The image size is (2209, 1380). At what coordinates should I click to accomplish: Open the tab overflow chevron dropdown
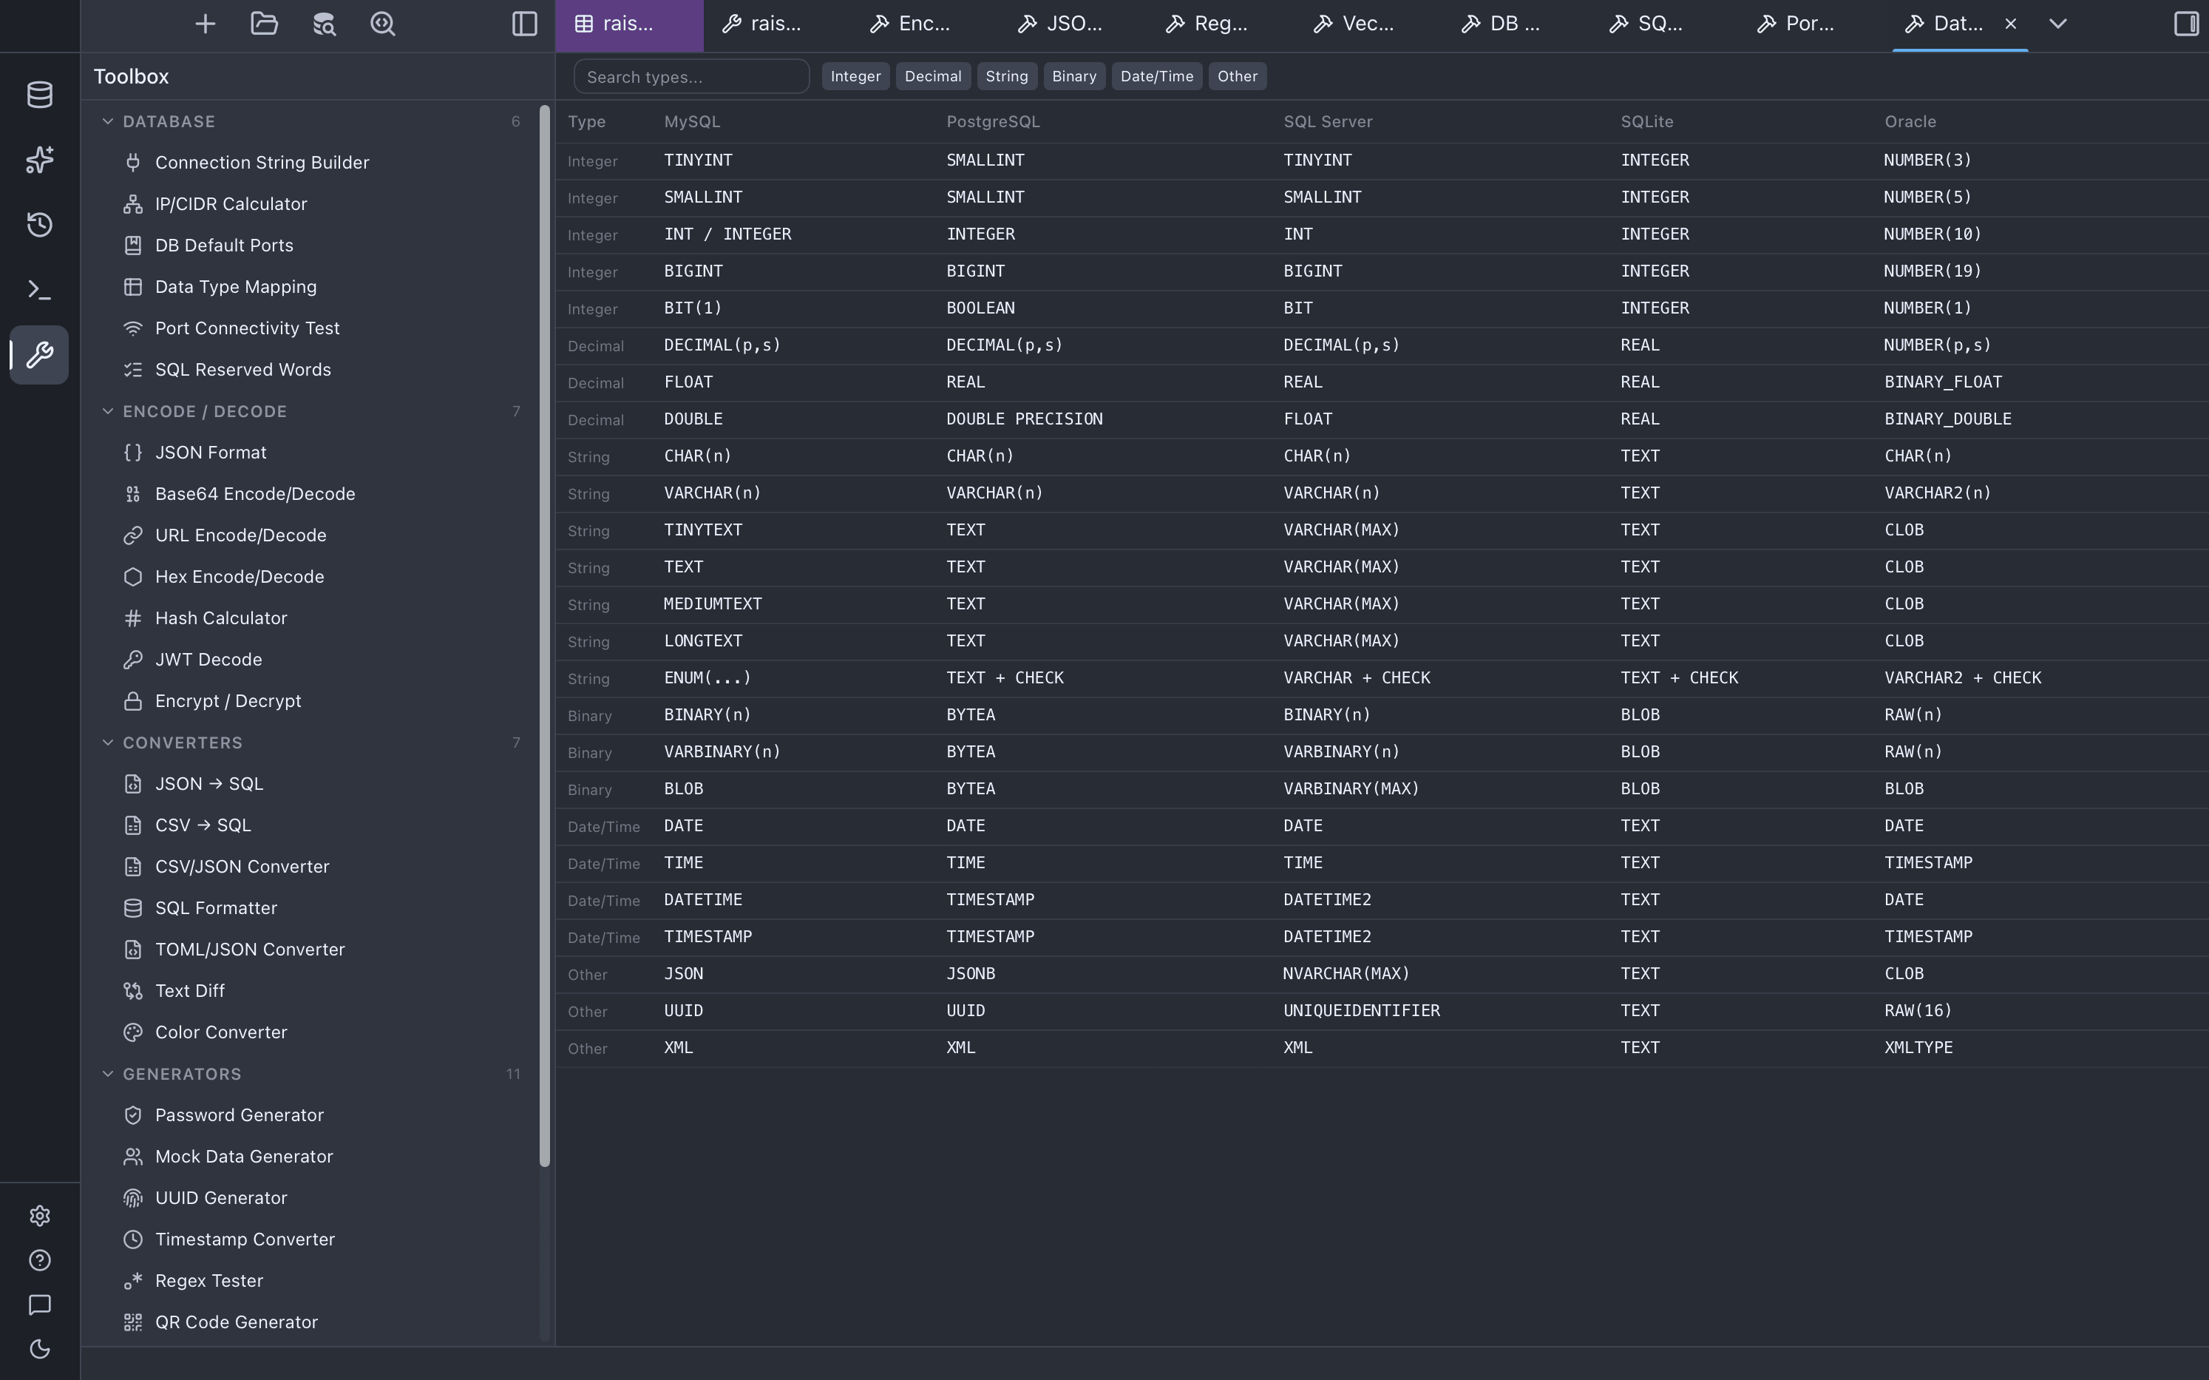tap(2057, 24)
